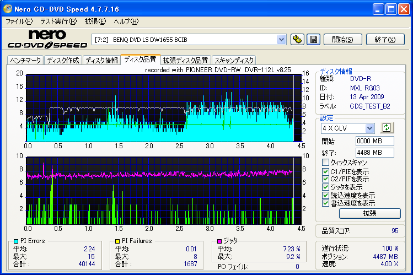413x275 pixels.
Task: Switch to the スキャンディスク tab
Action: (x=234, y=60)
